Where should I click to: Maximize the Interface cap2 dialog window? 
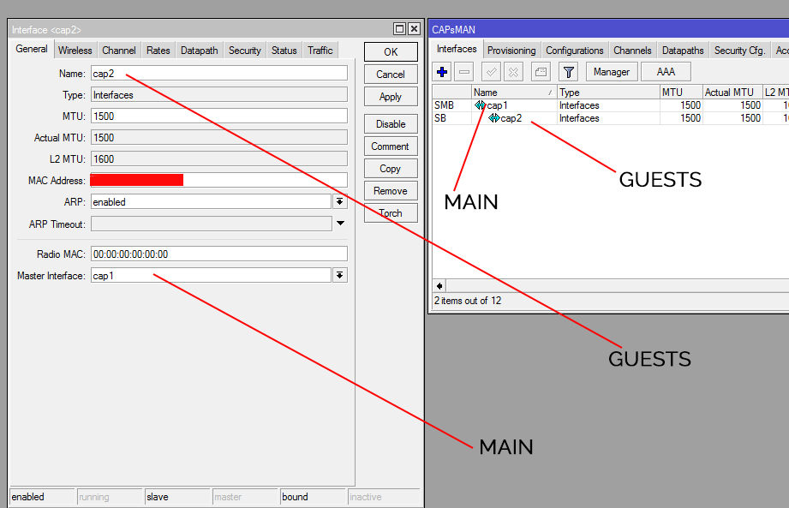[x=399, y=28]
